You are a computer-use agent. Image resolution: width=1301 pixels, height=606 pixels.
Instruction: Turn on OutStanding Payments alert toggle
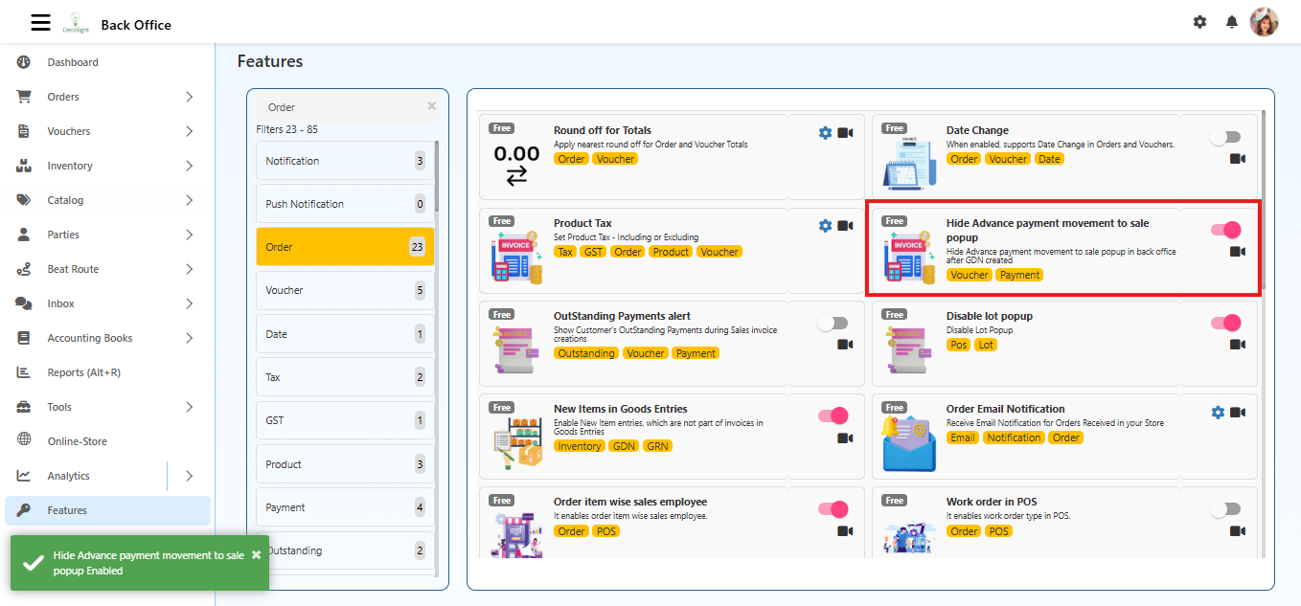(x=833, y=324)
